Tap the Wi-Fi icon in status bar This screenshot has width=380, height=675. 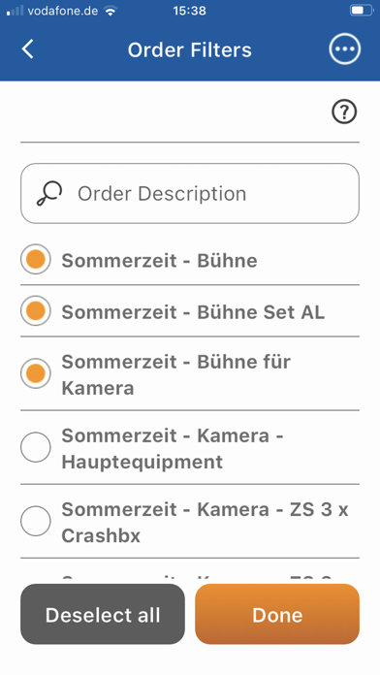coord(111,11)
